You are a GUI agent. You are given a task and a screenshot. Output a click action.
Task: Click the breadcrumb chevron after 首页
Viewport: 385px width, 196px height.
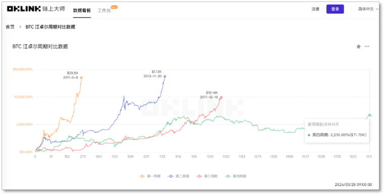tap(20, 27)
